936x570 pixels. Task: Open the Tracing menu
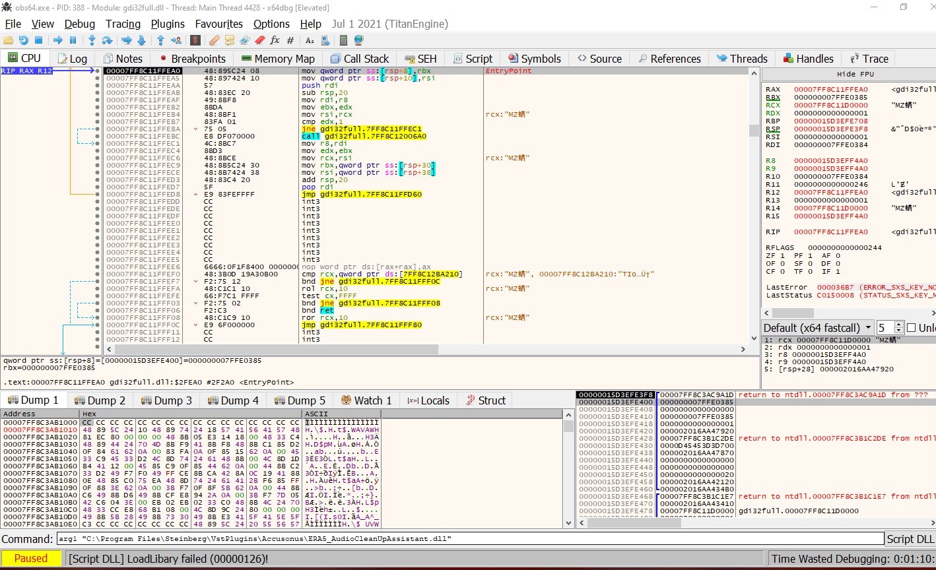(x=123, y=24)
